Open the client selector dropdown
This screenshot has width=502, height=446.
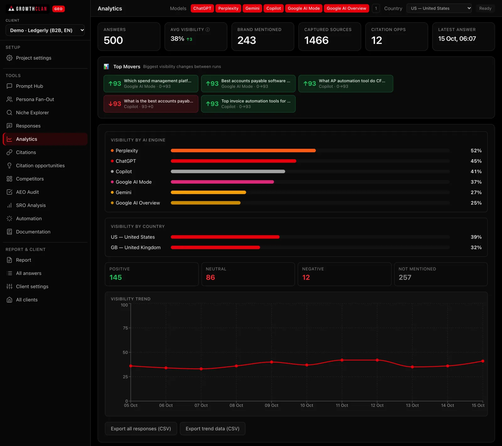click(x=45, y=30)
